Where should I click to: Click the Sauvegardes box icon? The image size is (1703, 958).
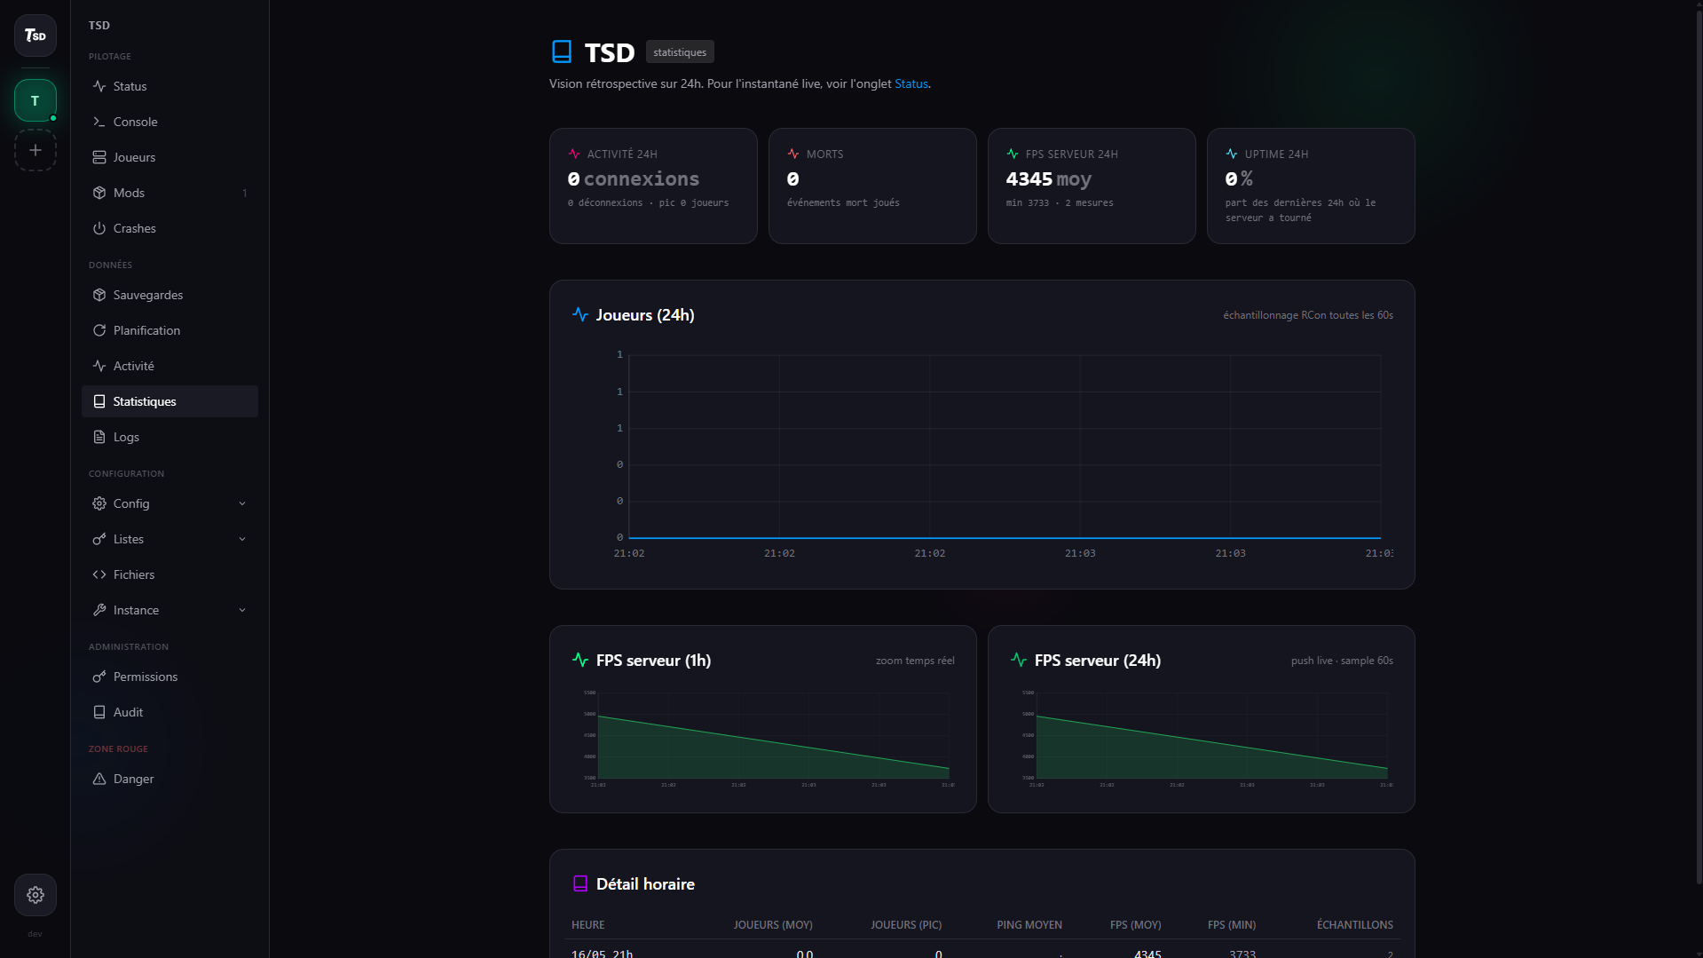(x=99, y=295)
